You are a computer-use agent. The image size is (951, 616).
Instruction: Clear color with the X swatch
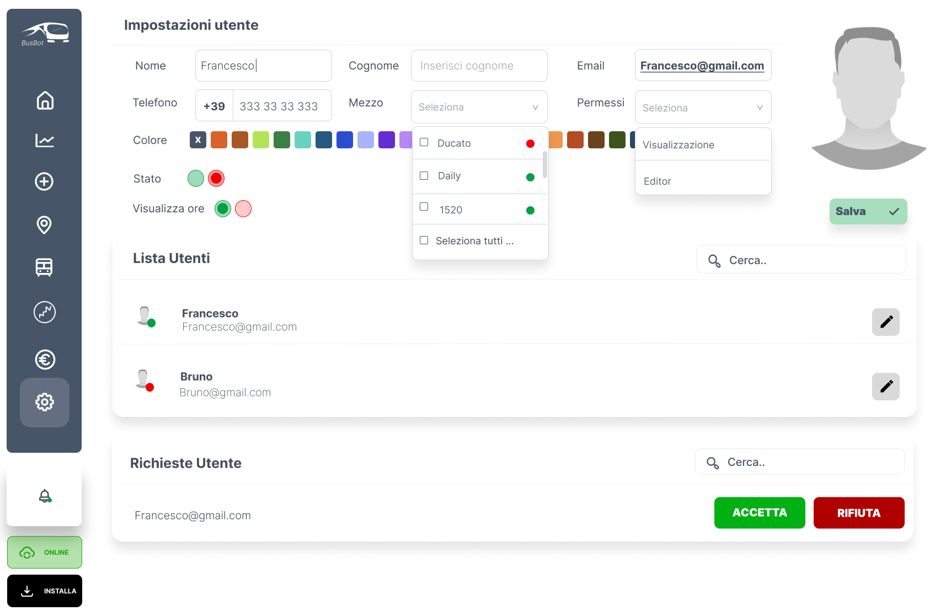198,140
